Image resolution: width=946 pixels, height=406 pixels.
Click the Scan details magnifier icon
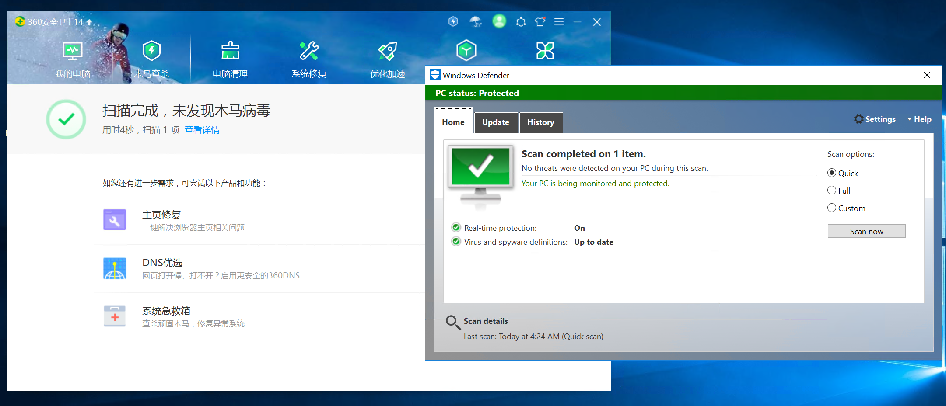point(453,323)
